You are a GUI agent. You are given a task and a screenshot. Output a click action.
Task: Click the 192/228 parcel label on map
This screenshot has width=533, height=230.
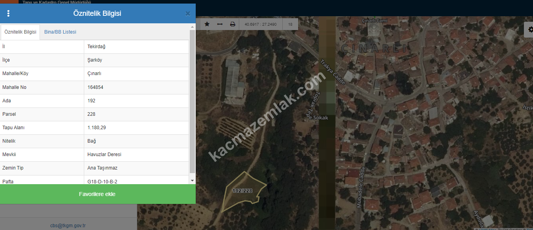pos(242,191)
